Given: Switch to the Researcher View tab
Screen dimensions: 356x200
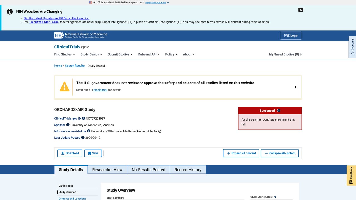Looking at the screenshot, I should coord(107,170).
